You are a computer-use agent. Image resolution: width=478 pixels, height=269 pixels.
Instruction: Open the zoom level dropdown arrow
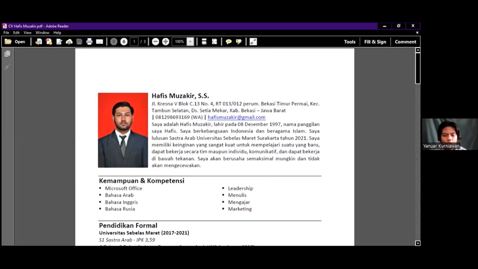pos(190,42)
